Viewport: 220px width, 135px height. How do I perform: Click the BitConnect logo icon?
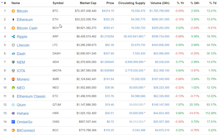[13, 131]
